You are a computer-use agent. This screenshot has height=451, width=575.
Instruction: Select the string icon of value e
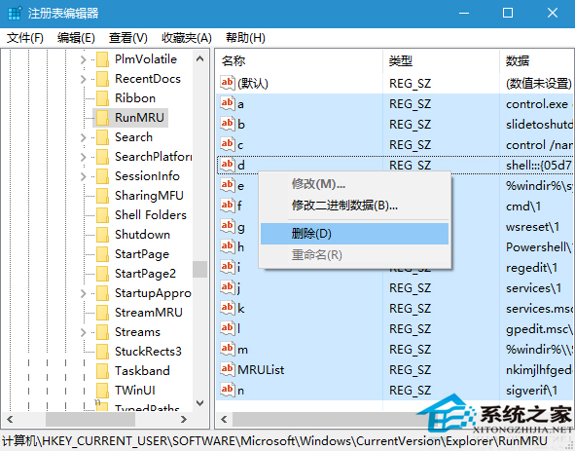point(228,185)
